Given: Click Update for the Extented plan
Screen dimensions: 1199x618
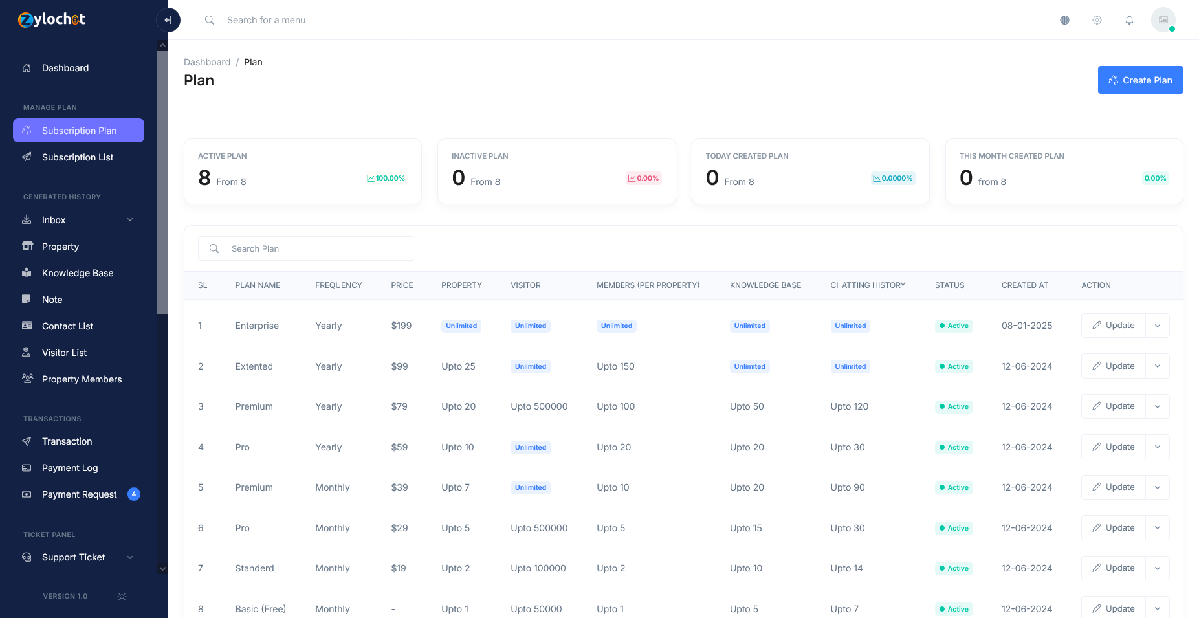Looking at the screenshot, I should coord(1113,366).
